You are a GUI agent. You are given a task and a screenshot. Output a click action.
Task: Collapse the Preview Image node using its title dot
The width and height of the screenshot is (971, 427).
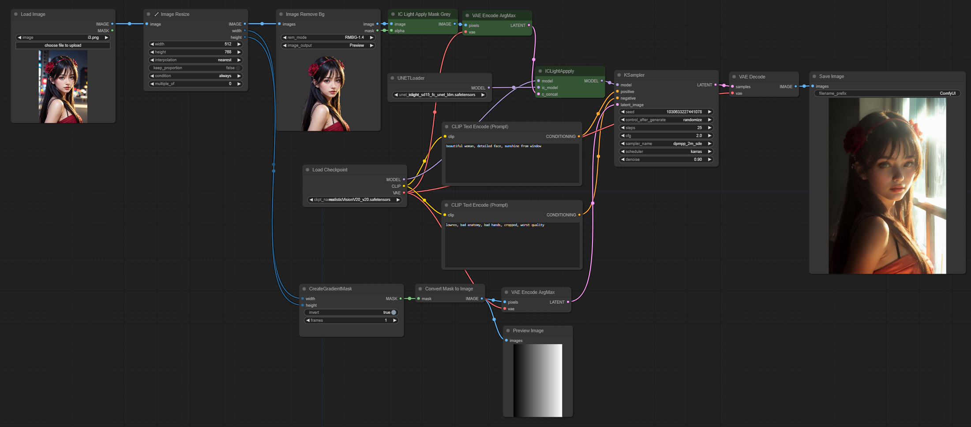[508, 330]
